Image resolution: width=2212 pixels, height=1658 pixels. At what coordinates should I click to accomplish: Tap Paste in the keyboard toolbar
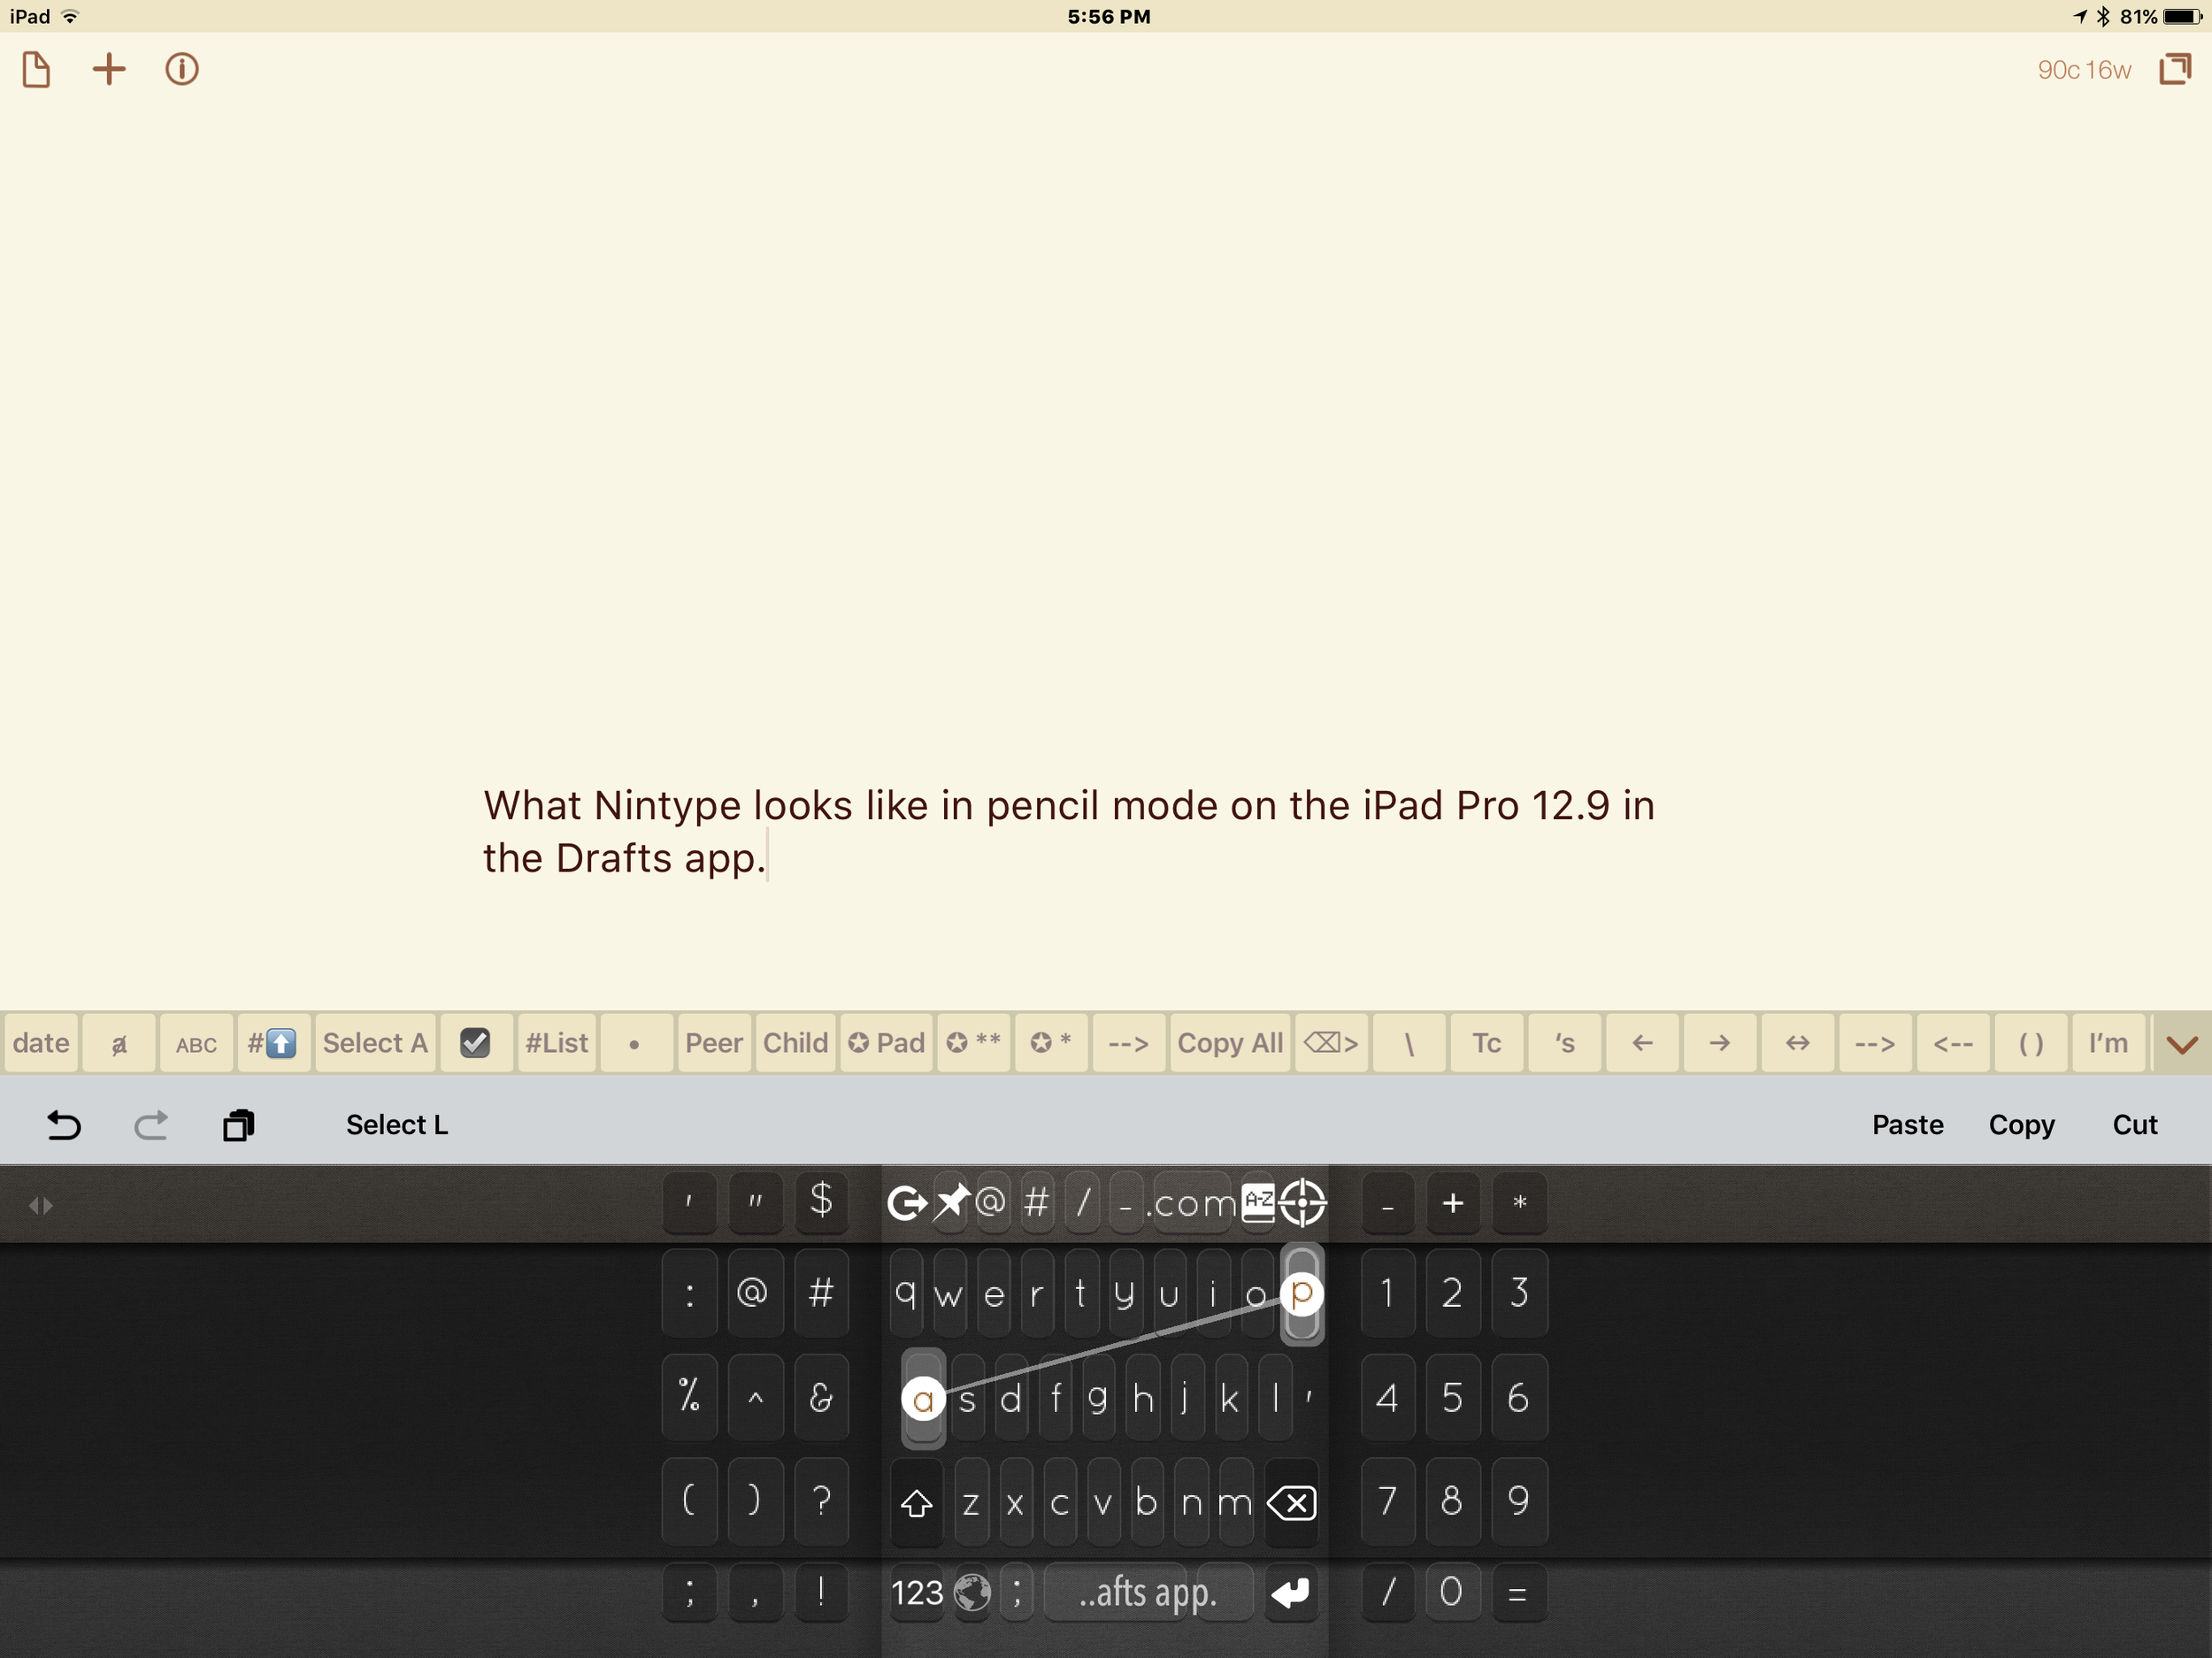coord(1907,1125)
